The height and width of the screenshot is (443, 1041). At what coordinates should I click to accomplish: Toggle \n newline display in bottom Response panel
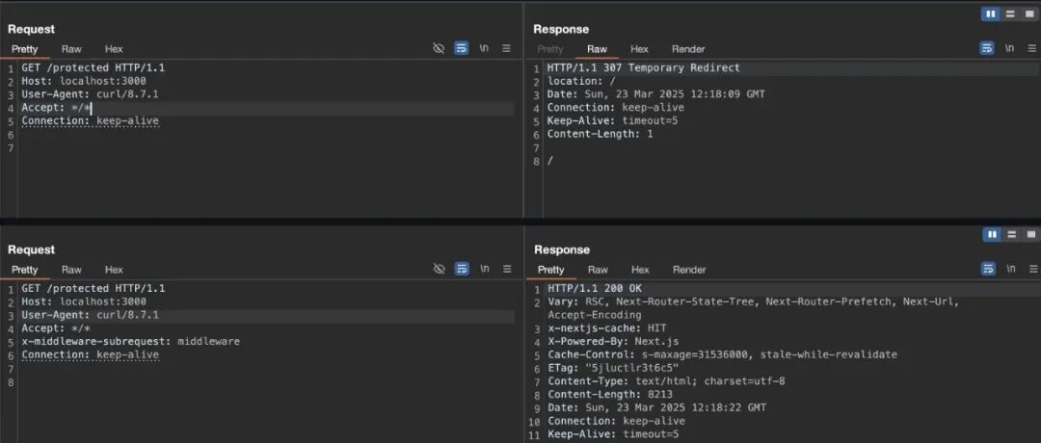(1010, 269)
